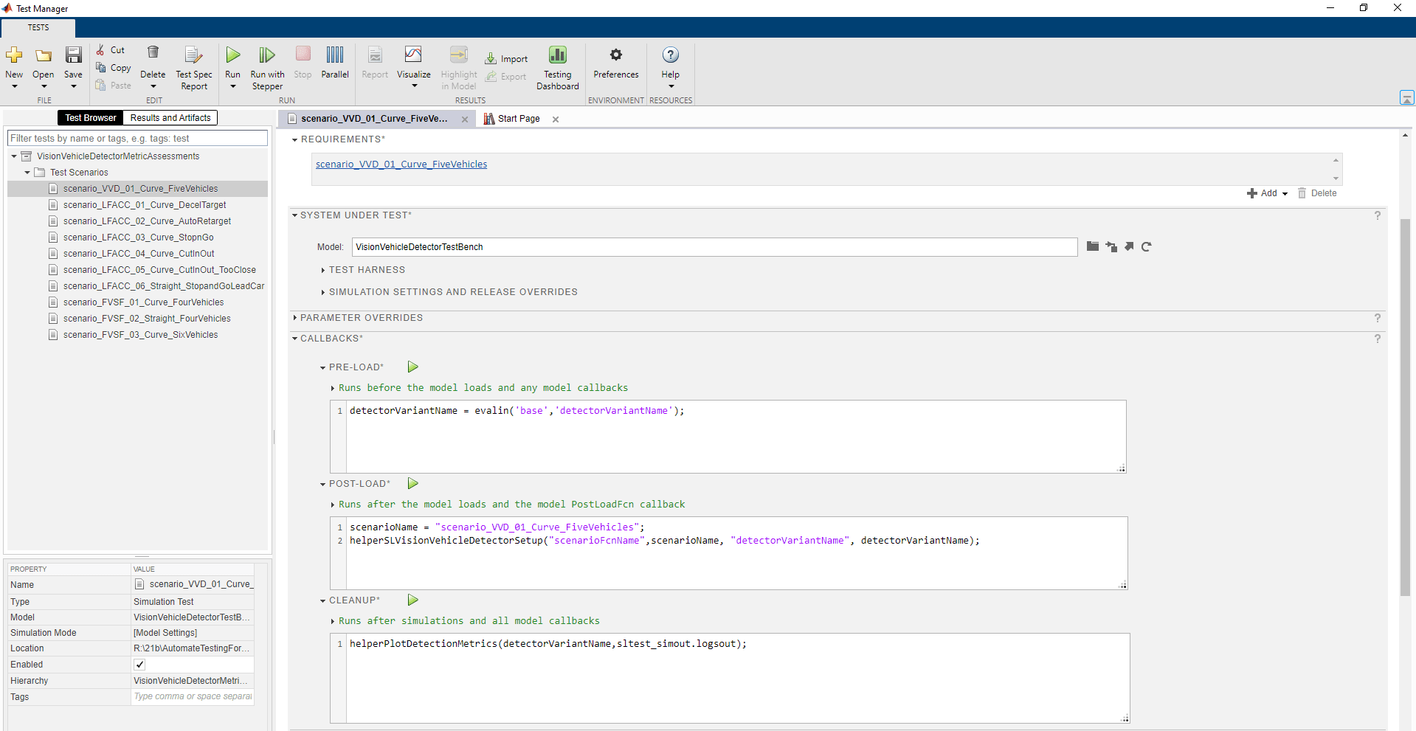Click the filter tests input field
The width and height of the screenshot is (1416, 731).
[x=137, y=139]
